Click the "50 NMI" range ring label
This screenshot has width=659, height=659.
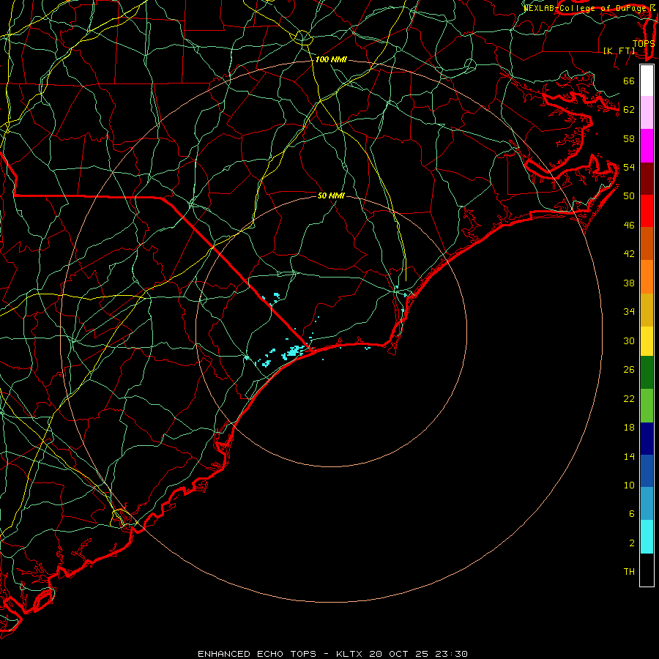click(x=331, y=196)
